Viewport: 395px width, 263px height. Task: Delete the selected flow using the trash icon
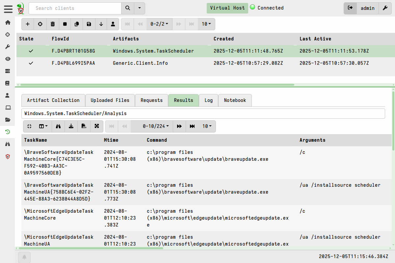pyautogui.click(x=53, y=24)
